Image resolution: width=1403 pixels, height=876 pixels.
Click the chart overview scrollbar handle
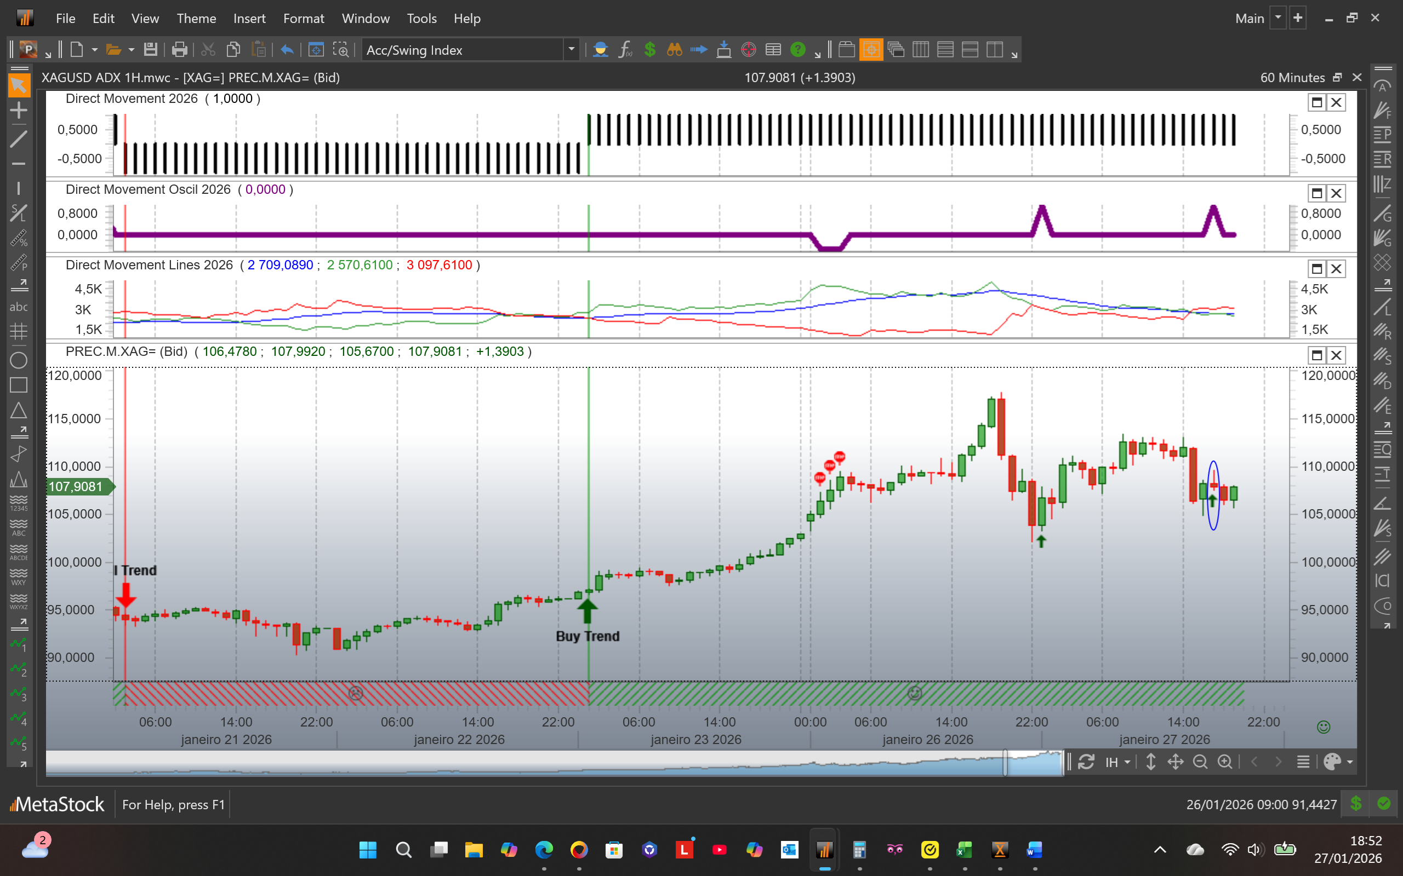coord(1005,763)
